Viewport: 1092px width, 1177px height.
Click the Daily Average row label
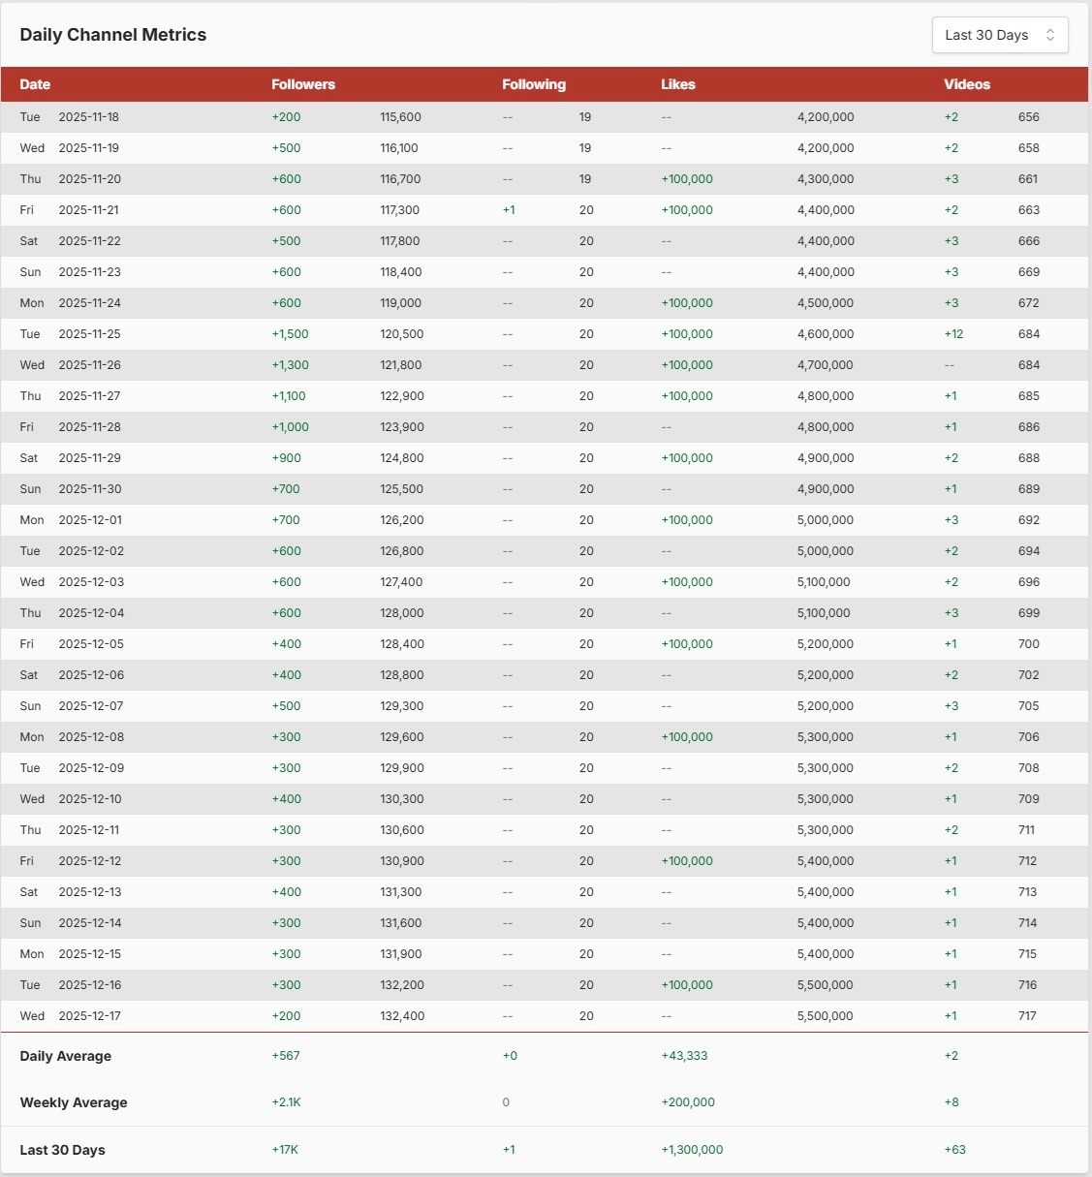[65, 1056]
